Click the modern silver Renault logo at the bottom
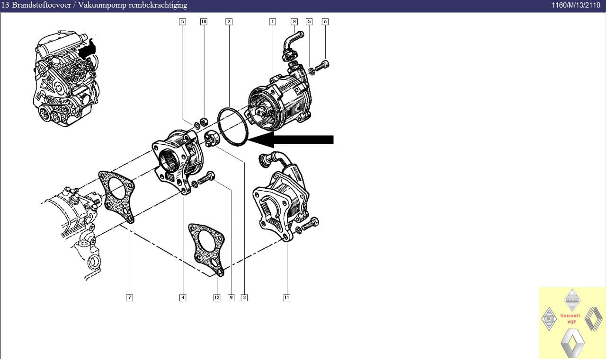606x359 pixels. [572, 343]
